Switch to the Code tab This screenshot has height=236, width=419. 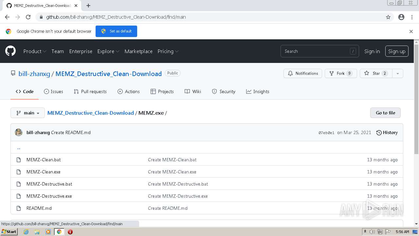point(25,91)
